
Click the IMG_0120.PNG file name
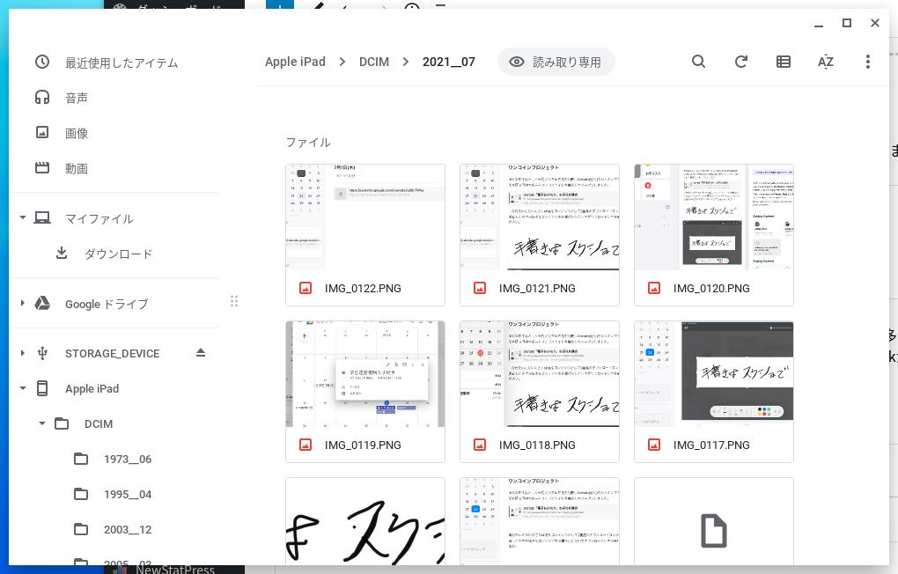tap(711, 288)
